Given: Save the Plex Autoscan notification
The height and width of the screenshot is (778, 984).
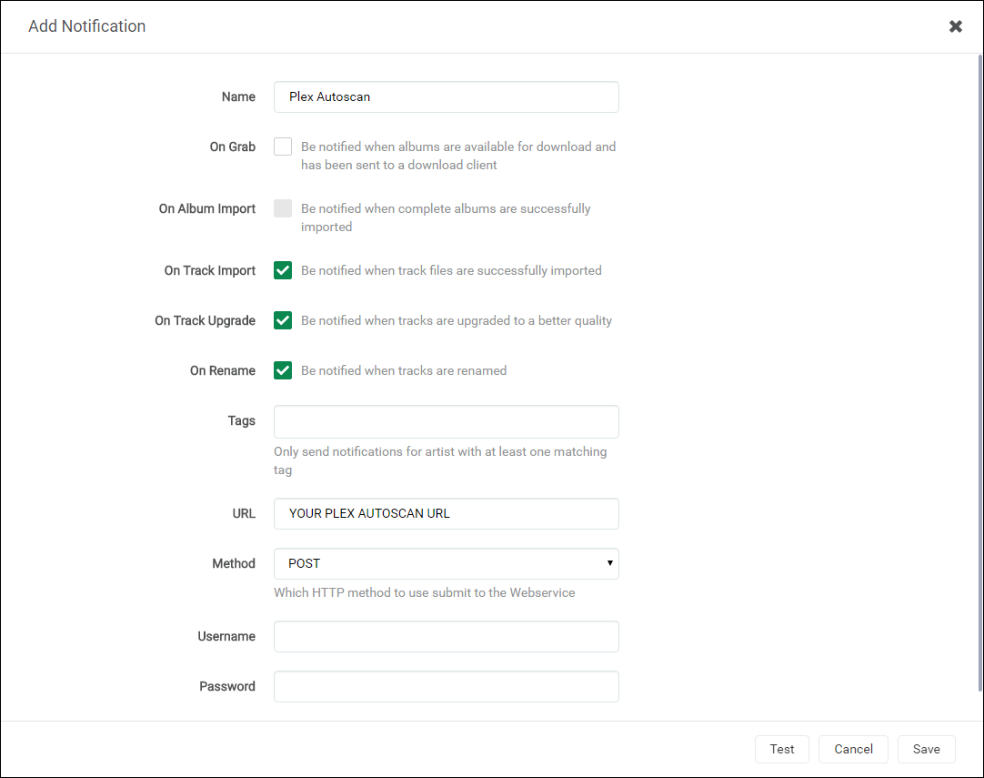Looking at the screenshot, I should click(926, 749).
